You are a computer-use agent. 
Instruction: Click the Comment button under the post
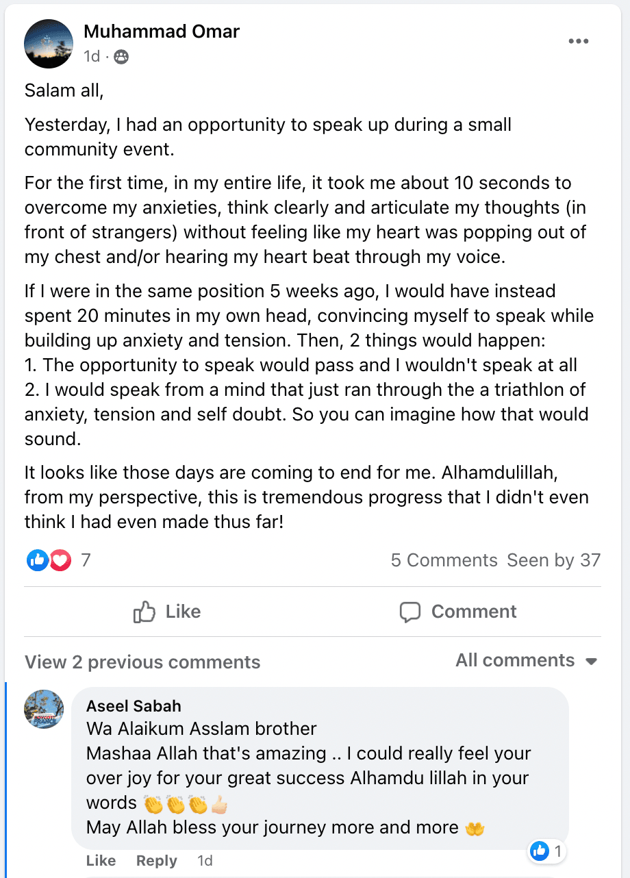tap(458, 612)
